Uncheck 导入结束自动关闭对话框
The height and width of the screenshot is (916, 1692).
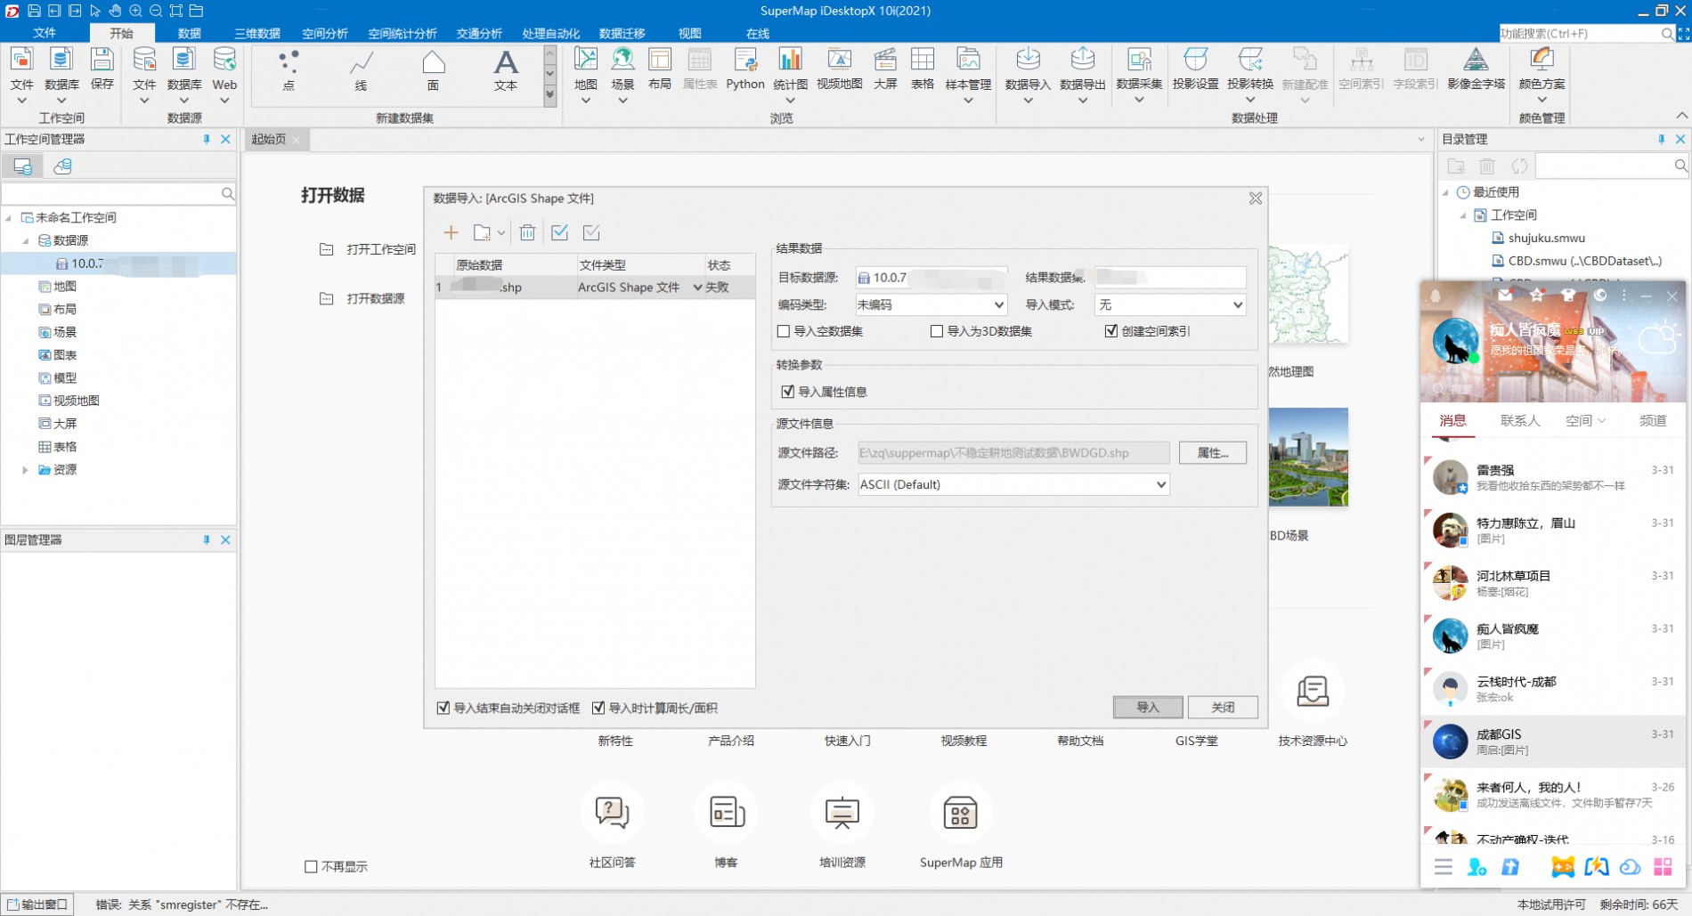[x=443, y=708]
